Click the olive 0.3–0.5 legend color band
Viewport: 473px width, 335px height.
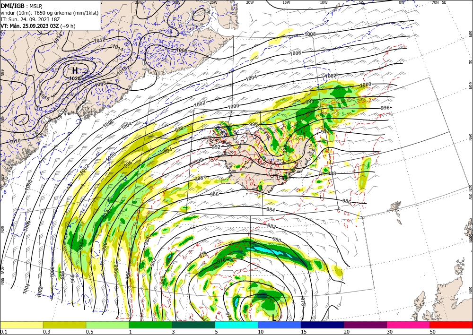[64, 325]
